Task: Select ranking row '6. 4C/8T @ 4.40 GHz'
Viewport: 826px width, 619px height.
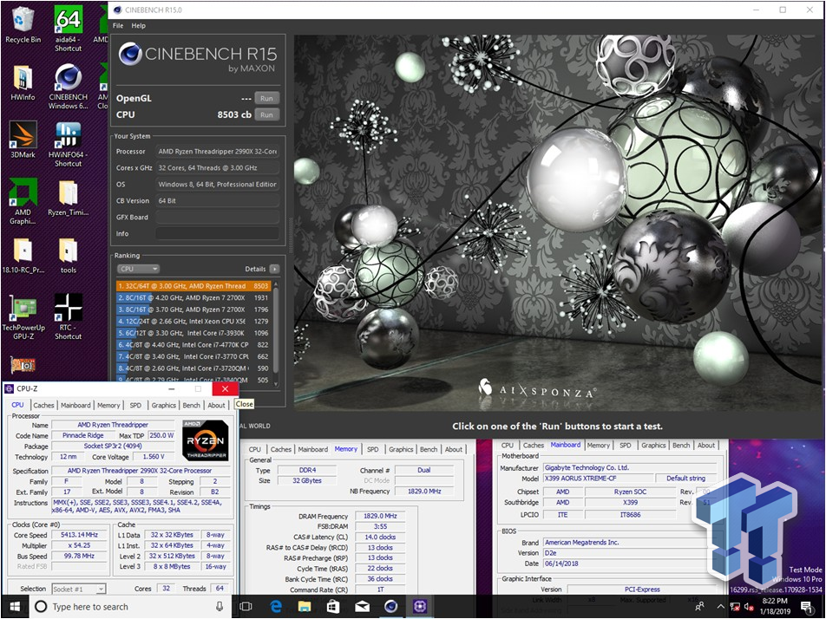Action: 193,345
